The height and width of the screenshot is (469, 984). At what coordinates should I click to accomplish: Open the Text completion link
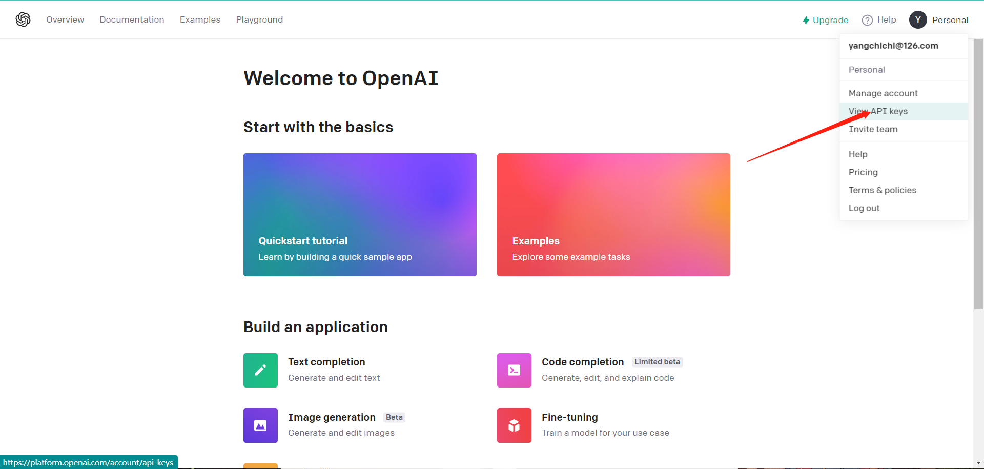(326, 362)
